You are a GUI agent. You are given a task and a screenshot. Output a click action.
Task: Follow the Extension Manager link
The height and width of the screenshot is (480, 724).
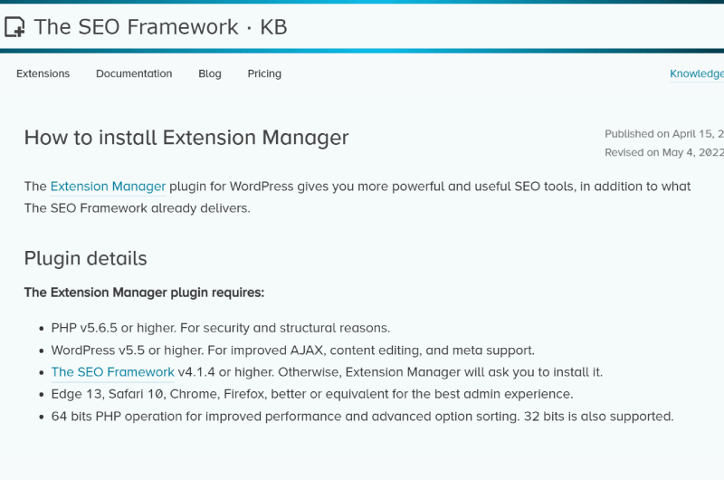[108, 187]
